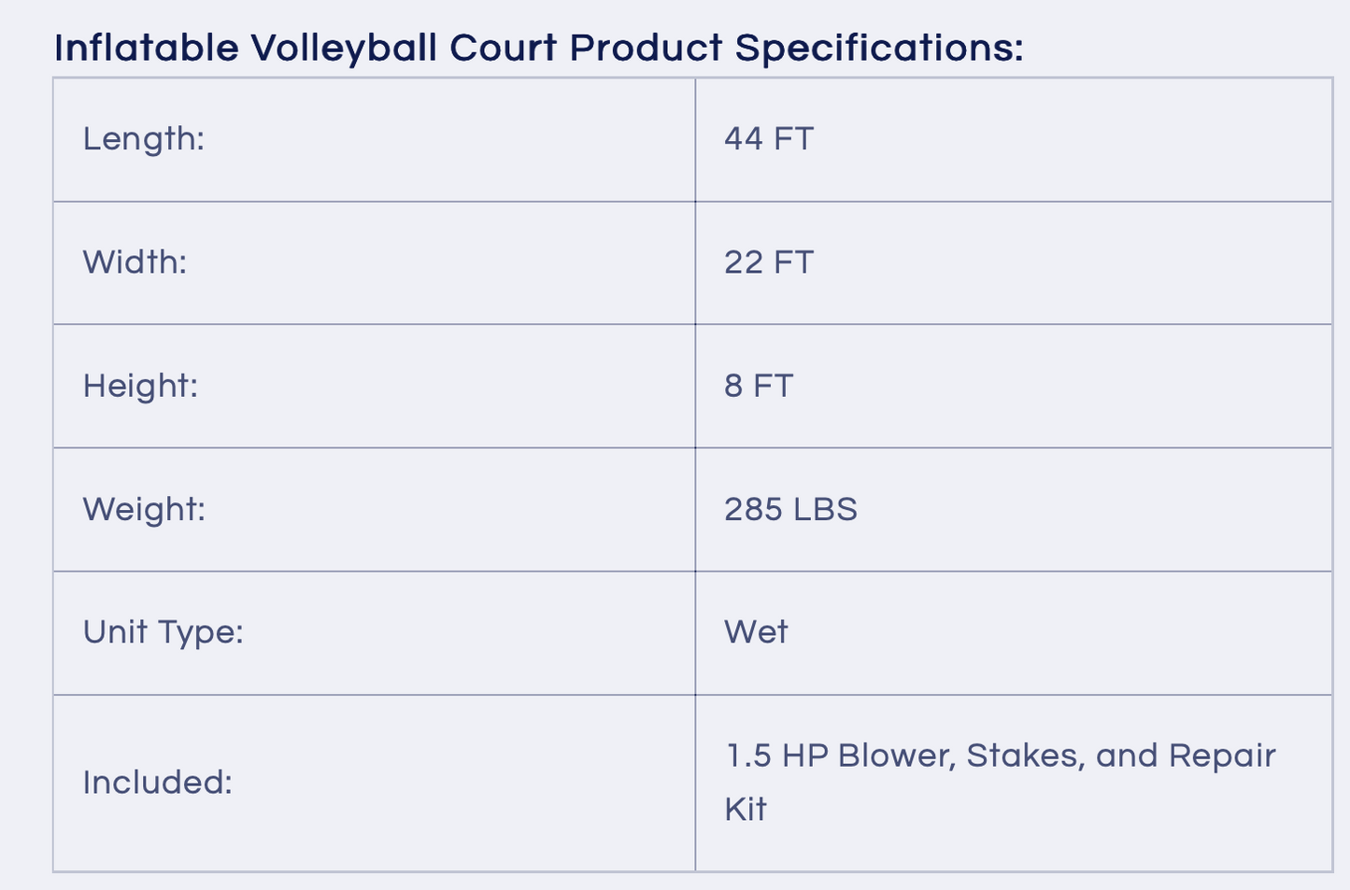Click the word "Inflatable" in the heading

(x=146, y=48)
